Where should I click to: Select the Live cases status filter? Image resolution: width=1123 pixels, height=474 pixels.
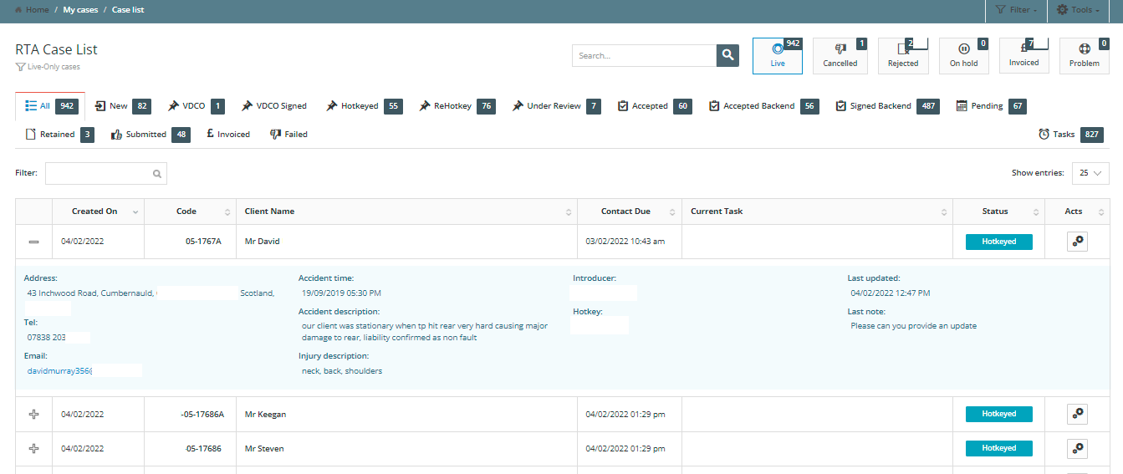(777, 56)
